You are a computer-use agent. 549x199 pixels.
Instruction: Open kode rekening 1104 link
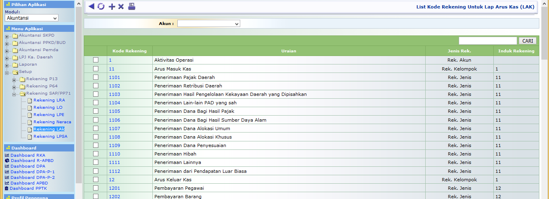114,103
